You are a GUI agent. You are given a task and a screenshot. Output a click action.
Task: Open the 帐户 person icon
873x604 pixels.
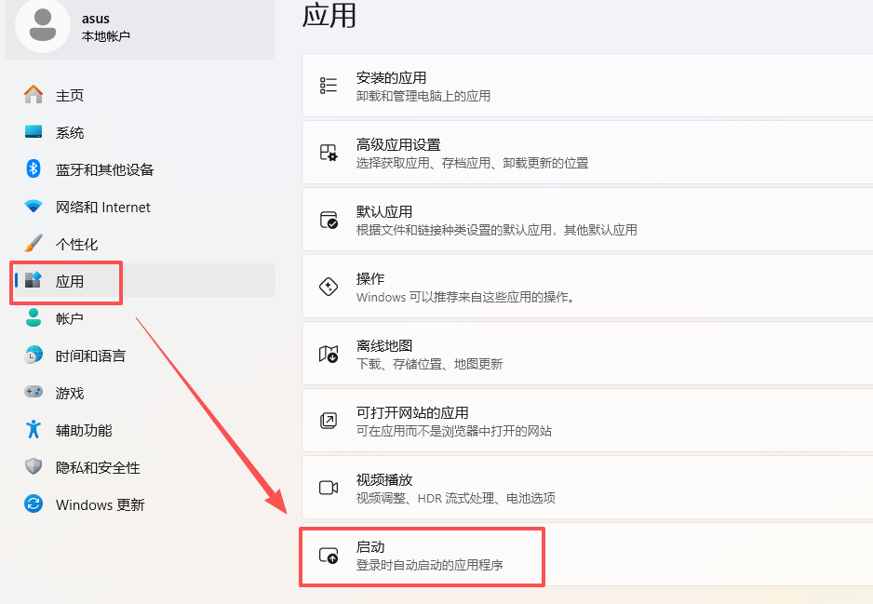tap(34, 318)
